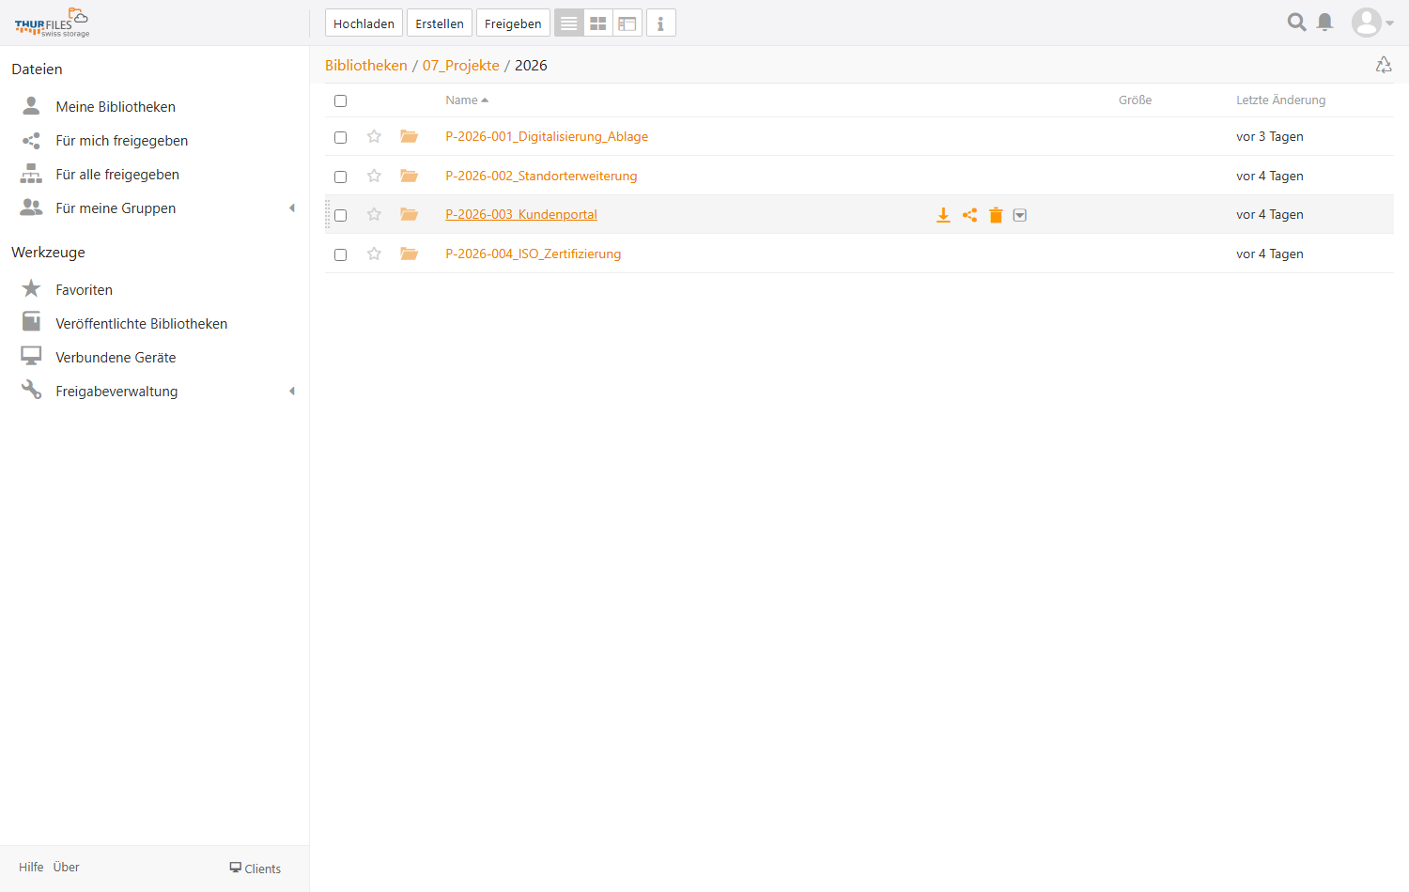Expand the Für meine Gruppen section

click(x=292, y=208)
